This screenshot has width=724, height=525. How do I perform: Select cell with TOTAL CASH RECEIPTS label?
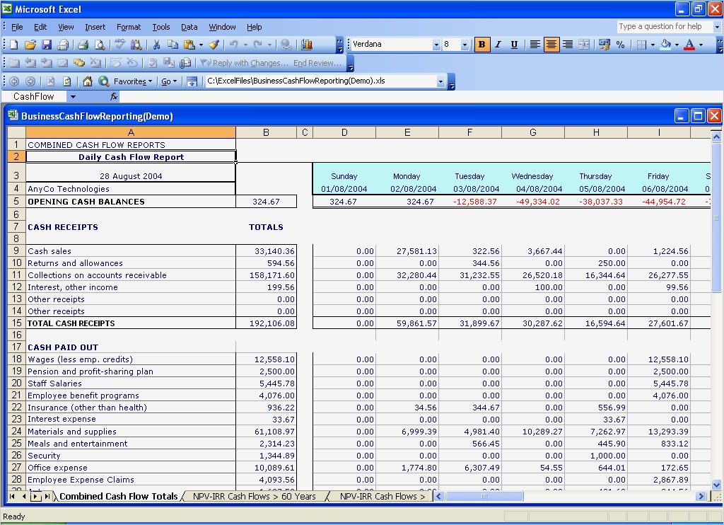click(x=131, y=323)
